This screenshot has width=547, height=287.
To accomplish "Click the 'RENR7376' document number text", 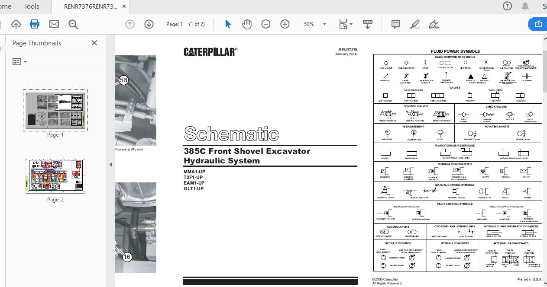I will pos(348,50).
